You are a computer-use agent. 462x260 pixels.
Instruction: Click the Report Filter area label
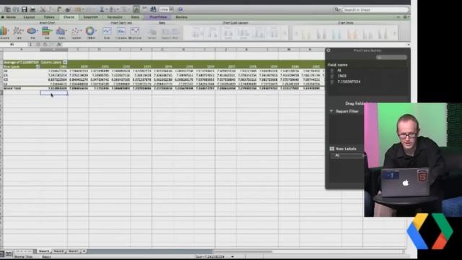pos(346,111)
